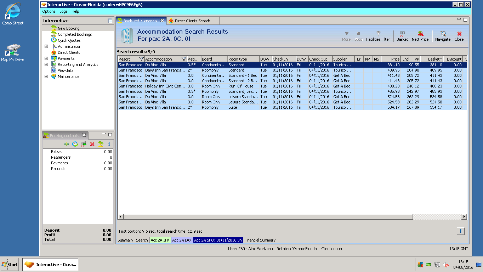This screenshot has height=272, width=483.
Task: Click the blue info button below results
Action: pos(460,231)
